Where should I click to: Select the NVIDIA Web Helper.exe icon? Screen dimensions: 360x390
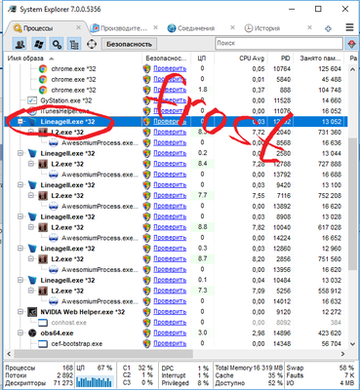pos(32,312)
